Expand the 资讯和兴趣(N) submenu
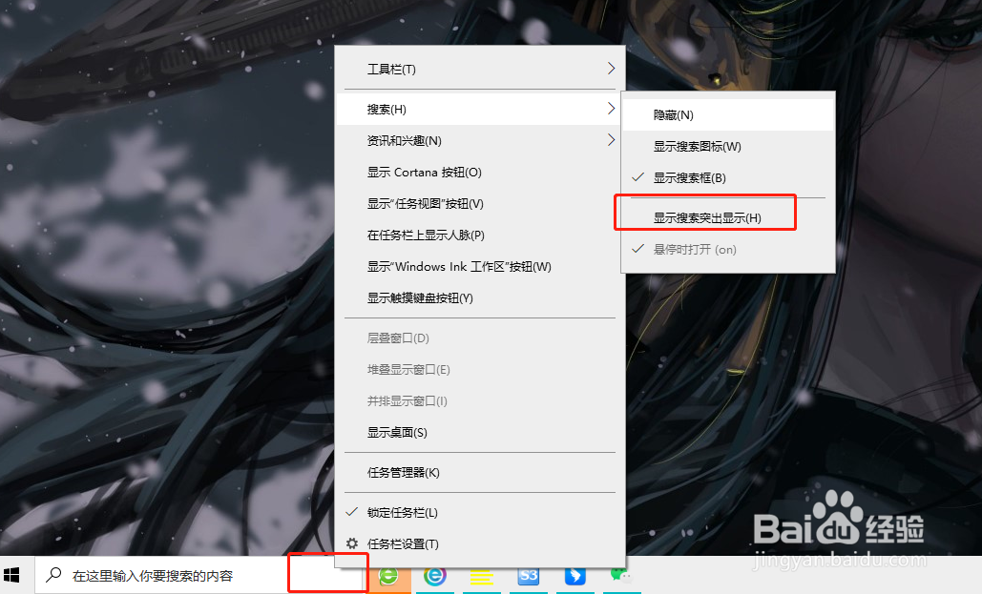The width and height of the screenshot is (982, 594). click(480, 140)
